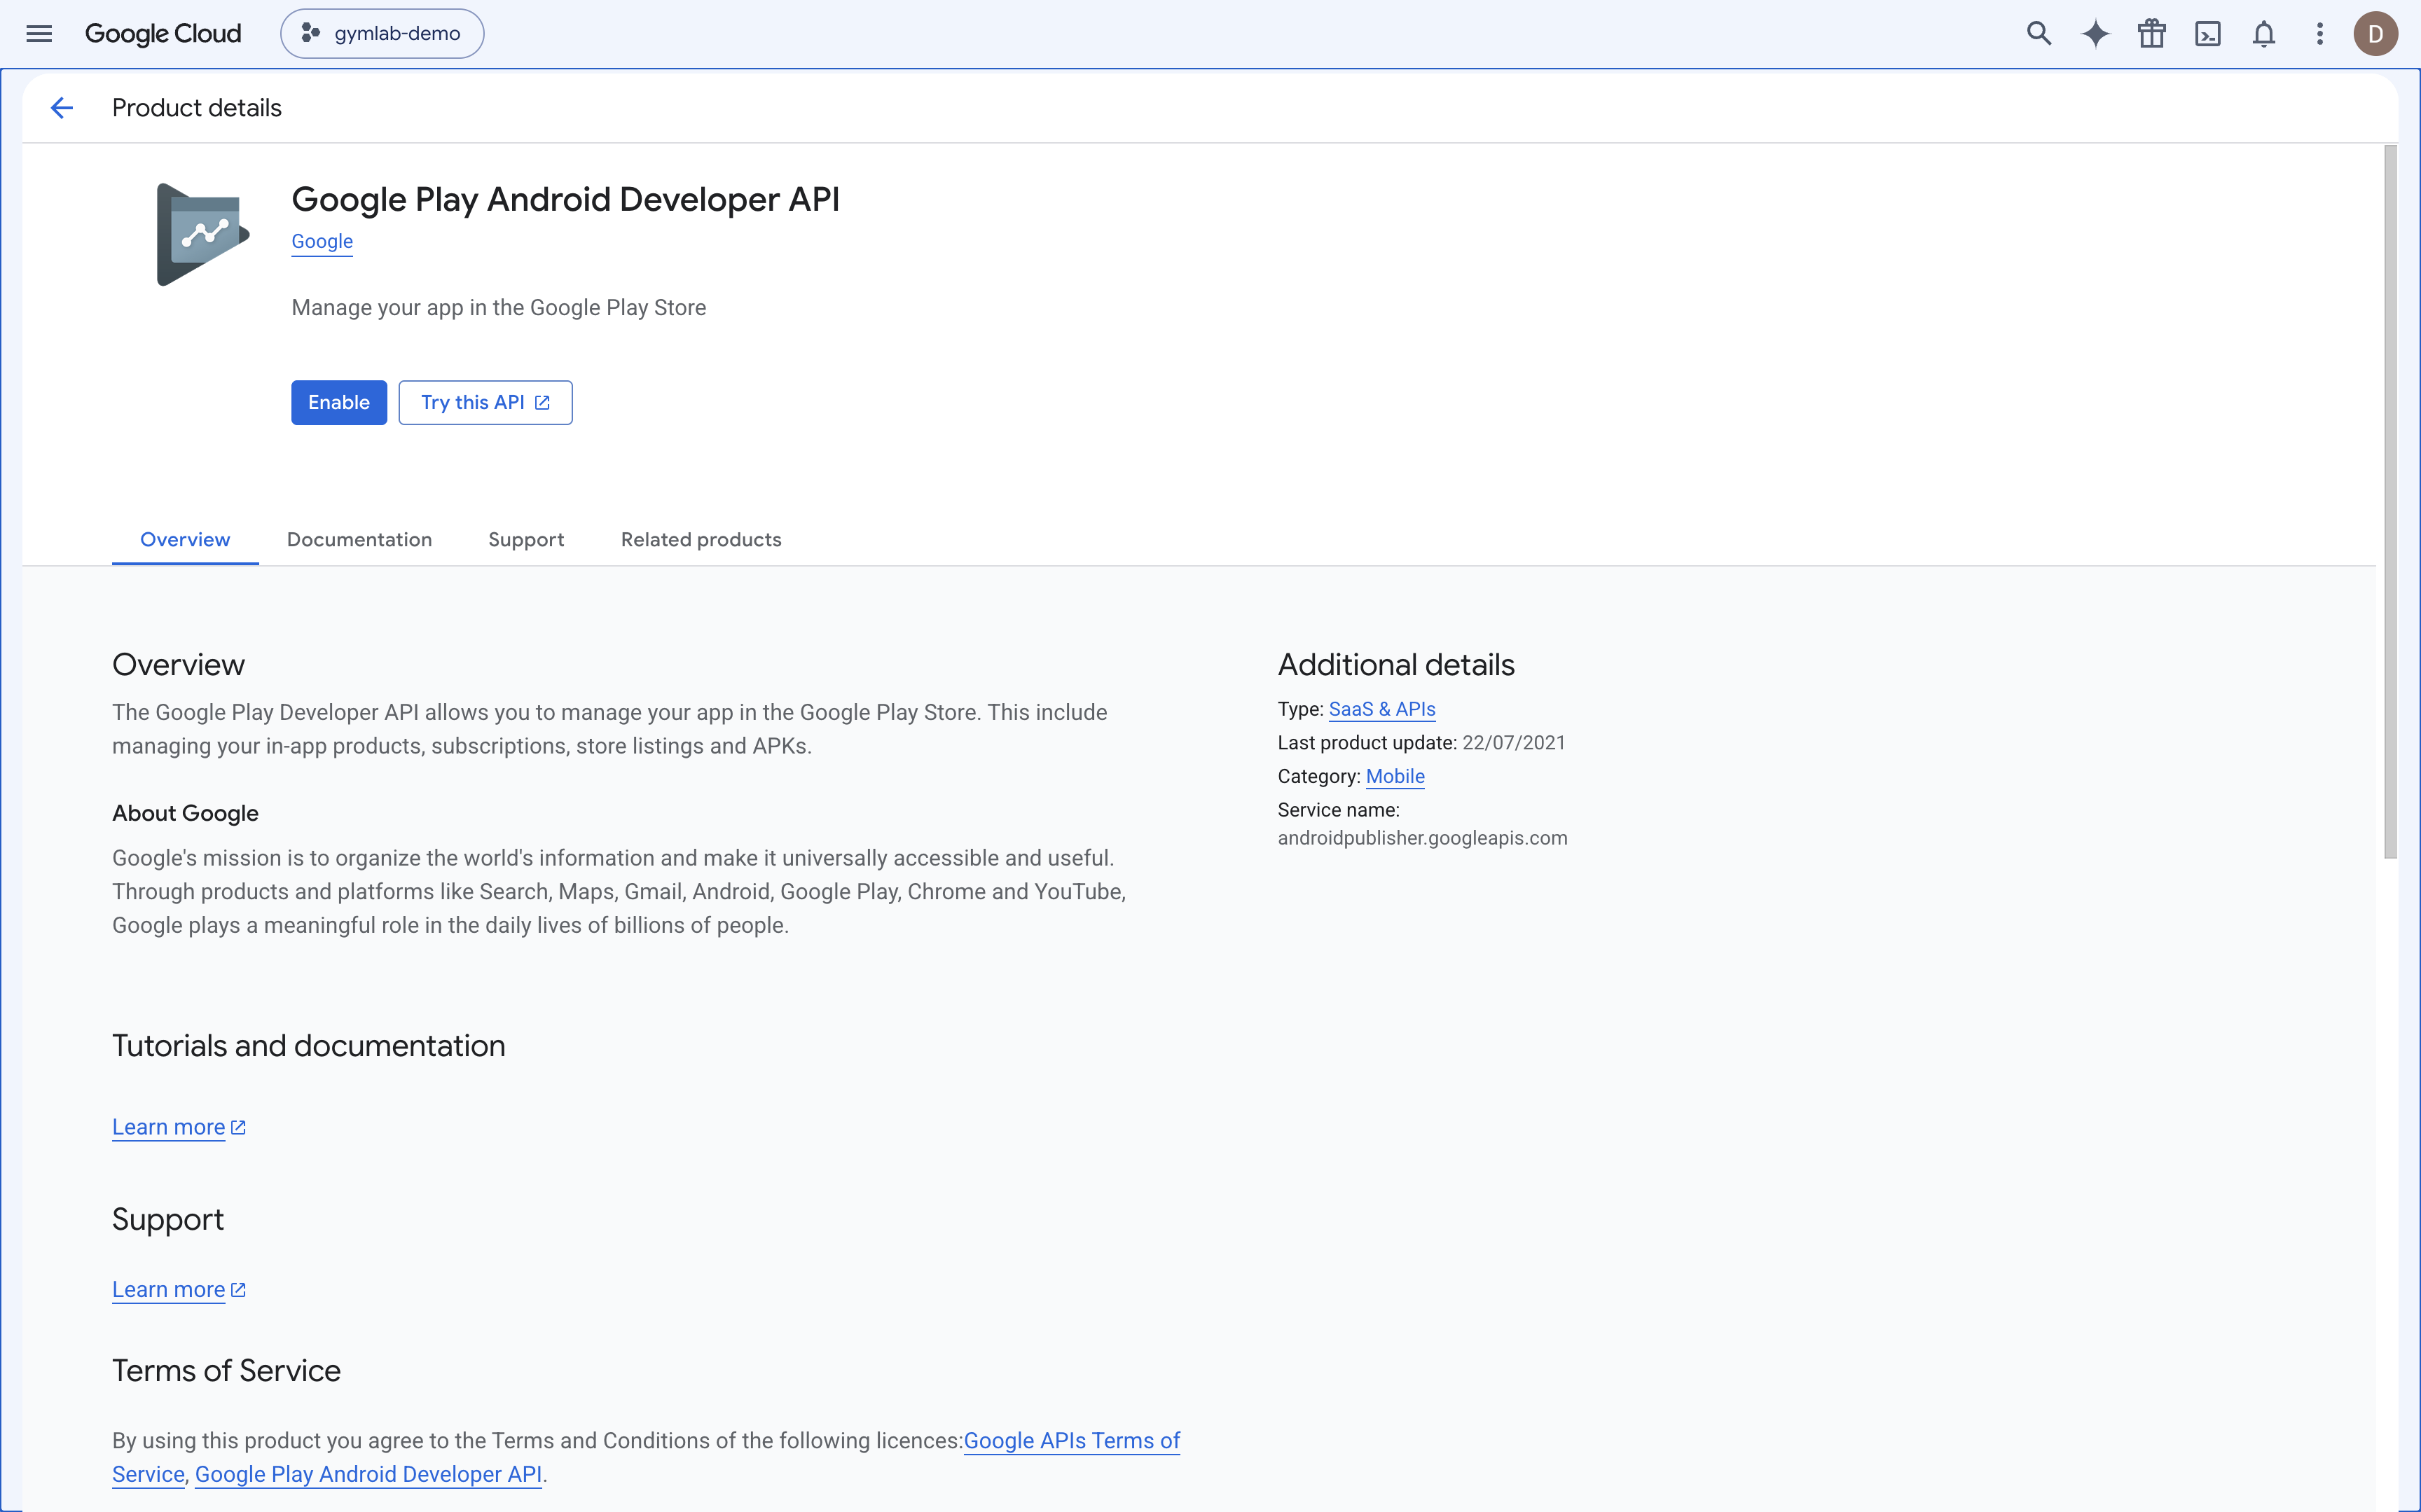This screenshot has width=2421, height=1512.
Task: Click the service name androidpublisher.googleapis.com
Action: pos(1422,838)
